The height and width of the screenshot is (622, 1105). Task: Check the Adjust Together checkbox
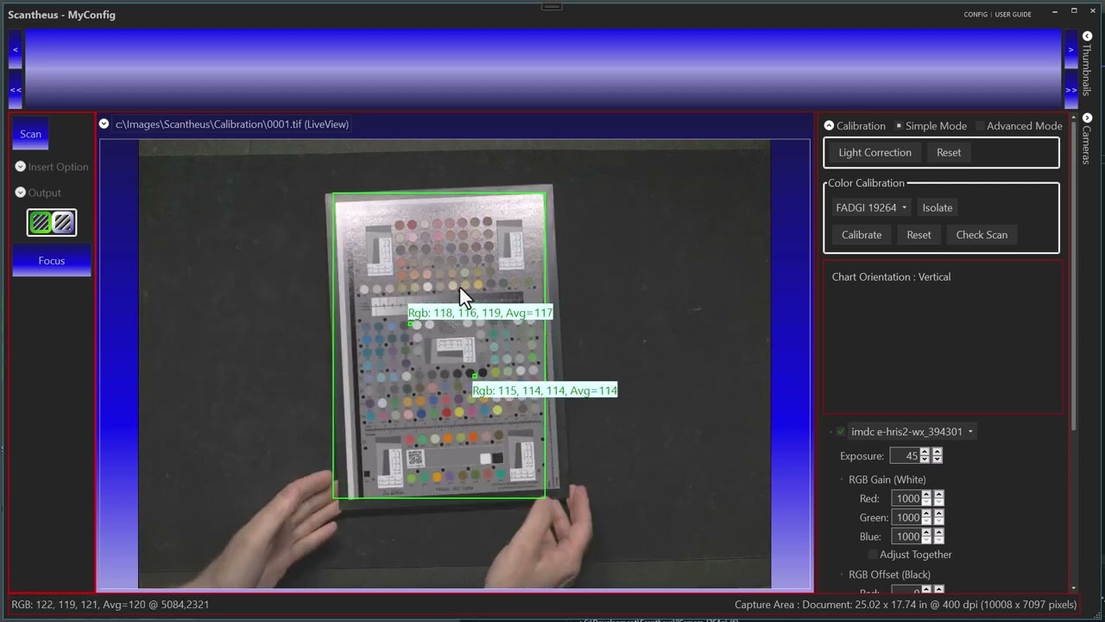(872, 555)
